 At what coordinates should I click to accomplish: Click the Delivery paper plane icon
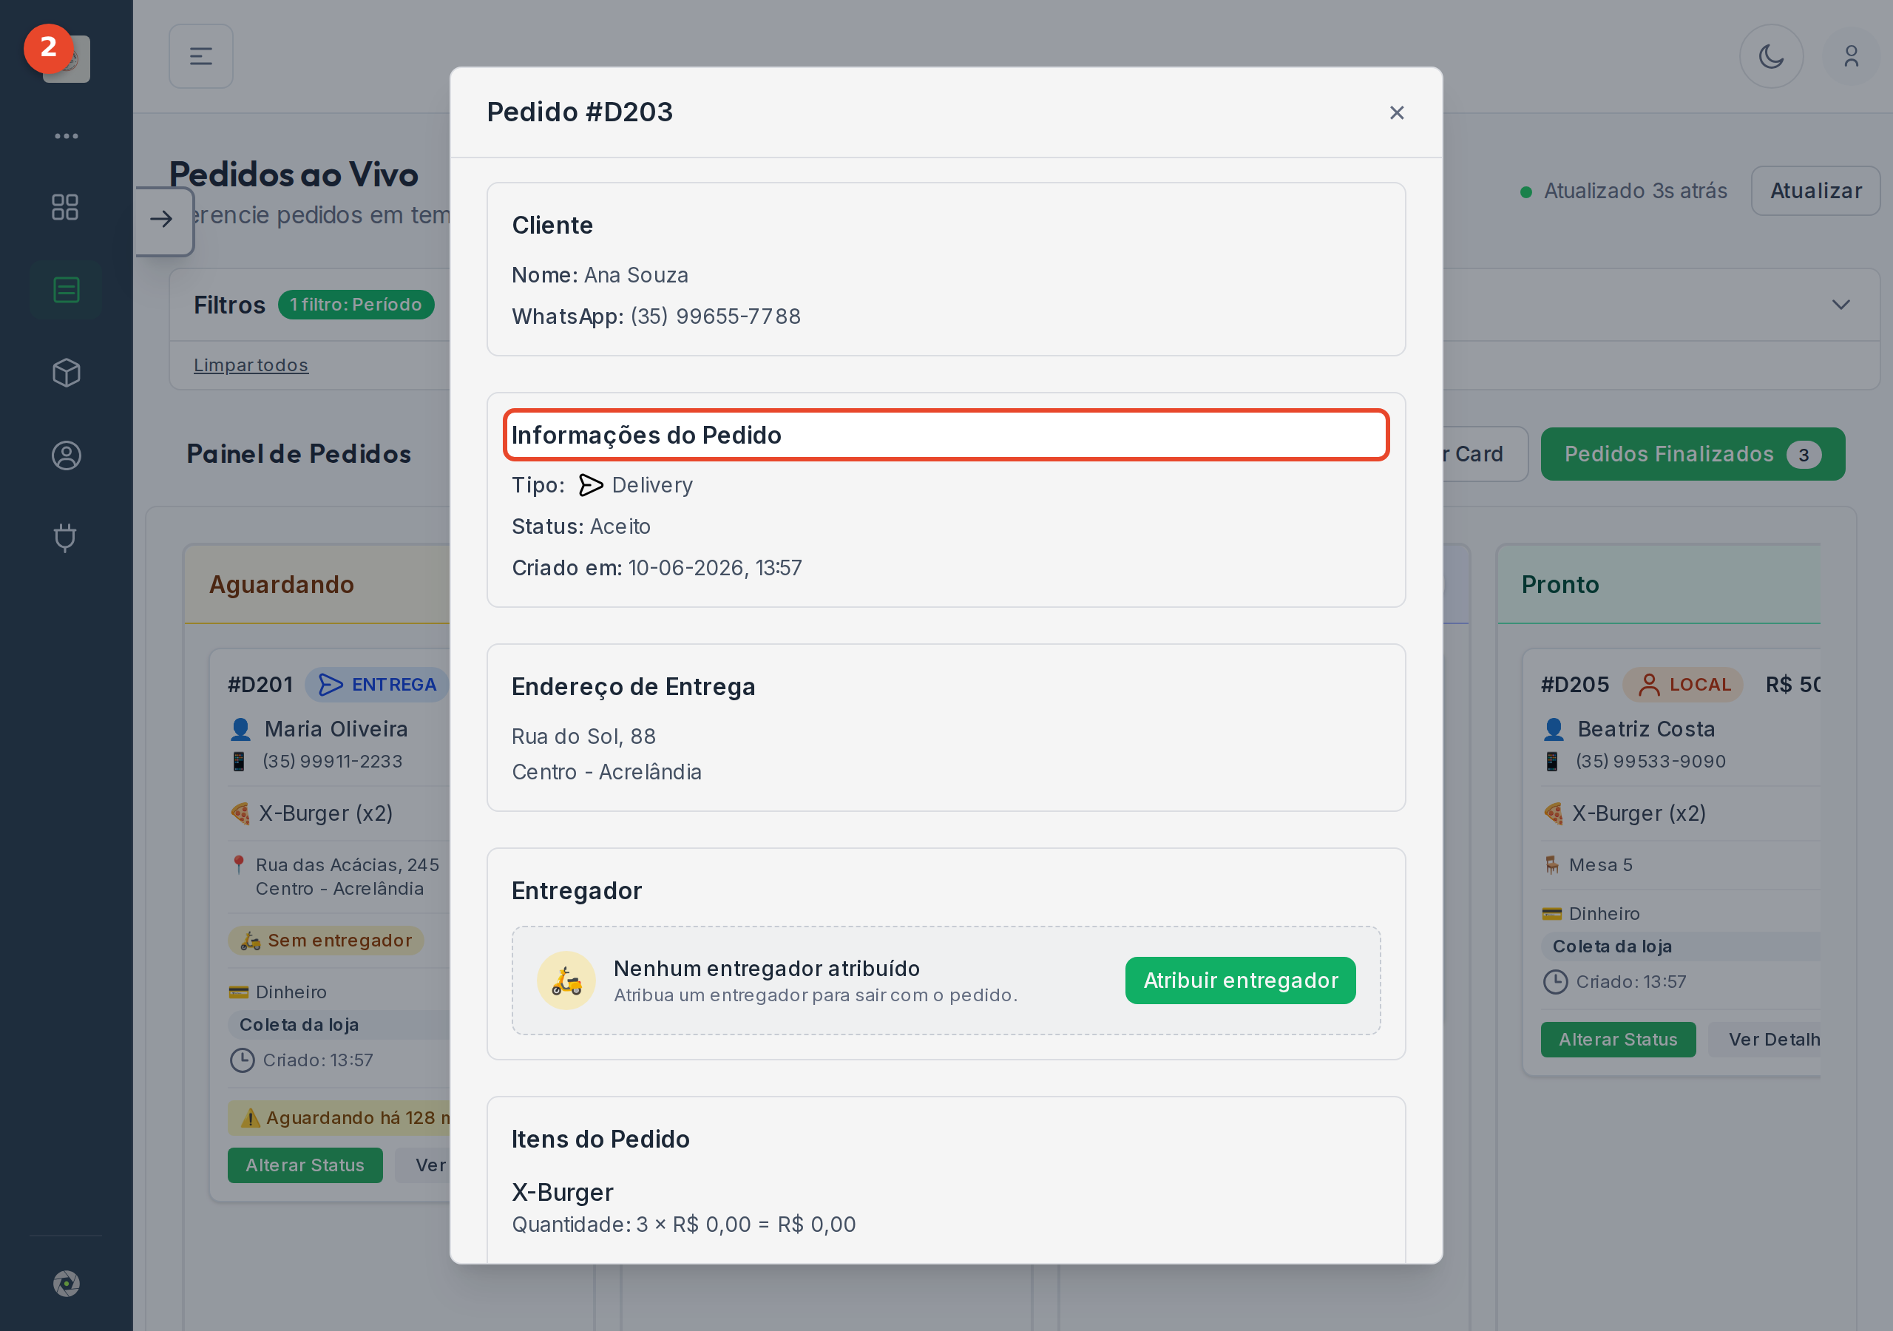pyautogui.click(x=590, y=485)
